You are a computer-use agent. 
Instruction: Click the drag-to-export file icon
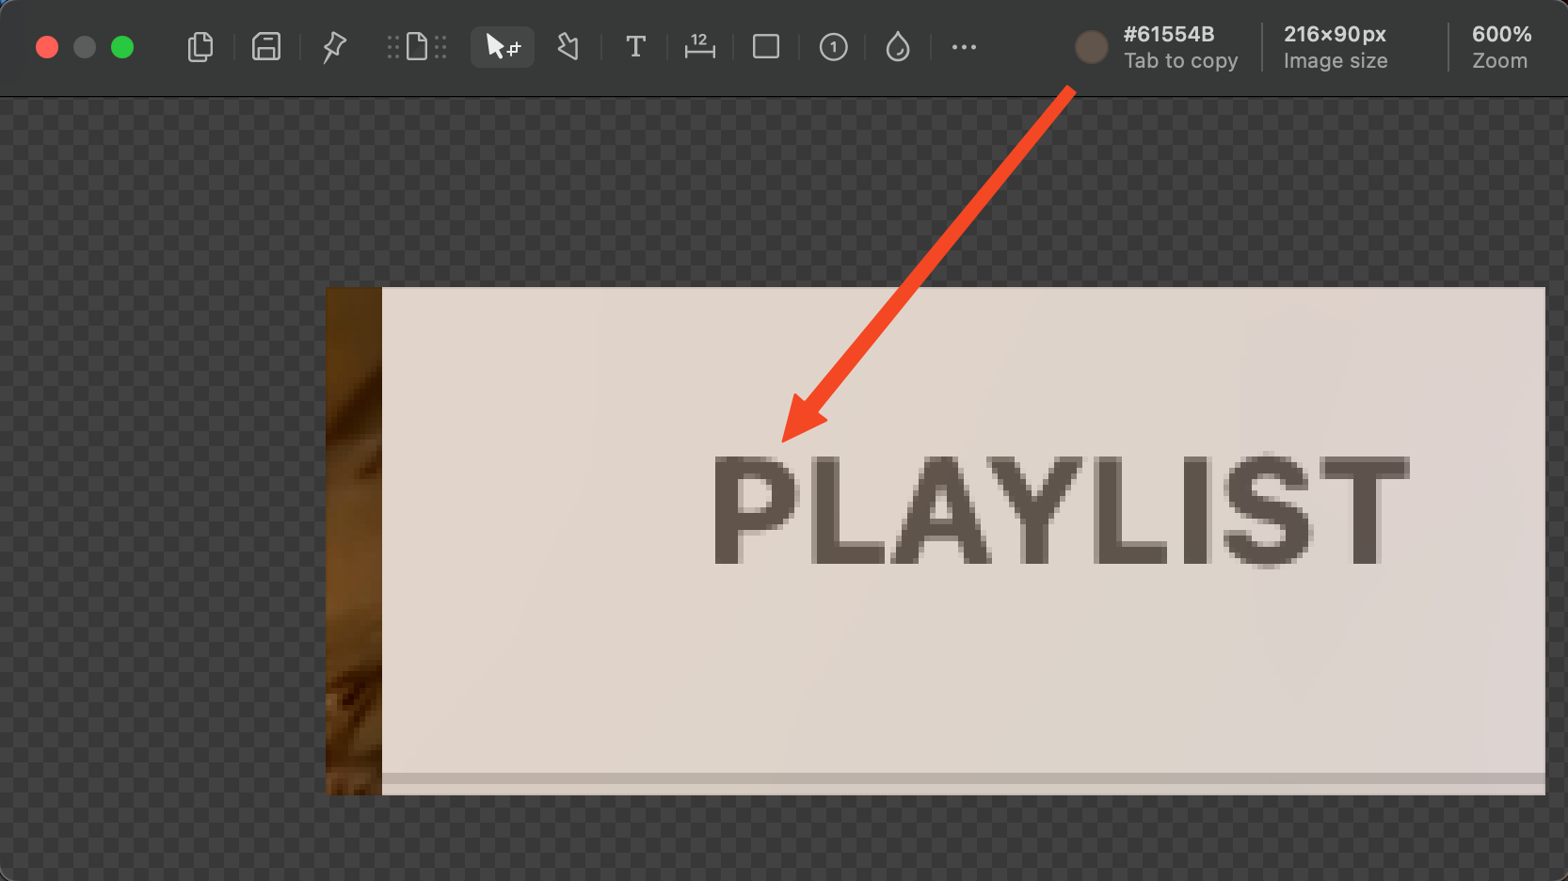point(415,47)
